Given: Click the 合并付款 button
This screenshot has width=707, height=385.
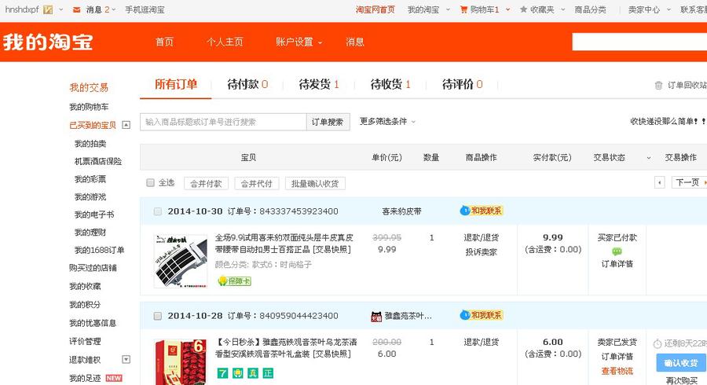Looking at the screenshot, I should pos(206,184).
